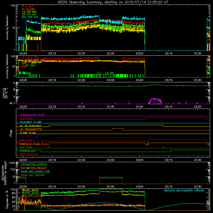This screenshot has width=213, height=213.
Task: Click the ATTENUATOR_STATE flag label
Action: (32, 115)
